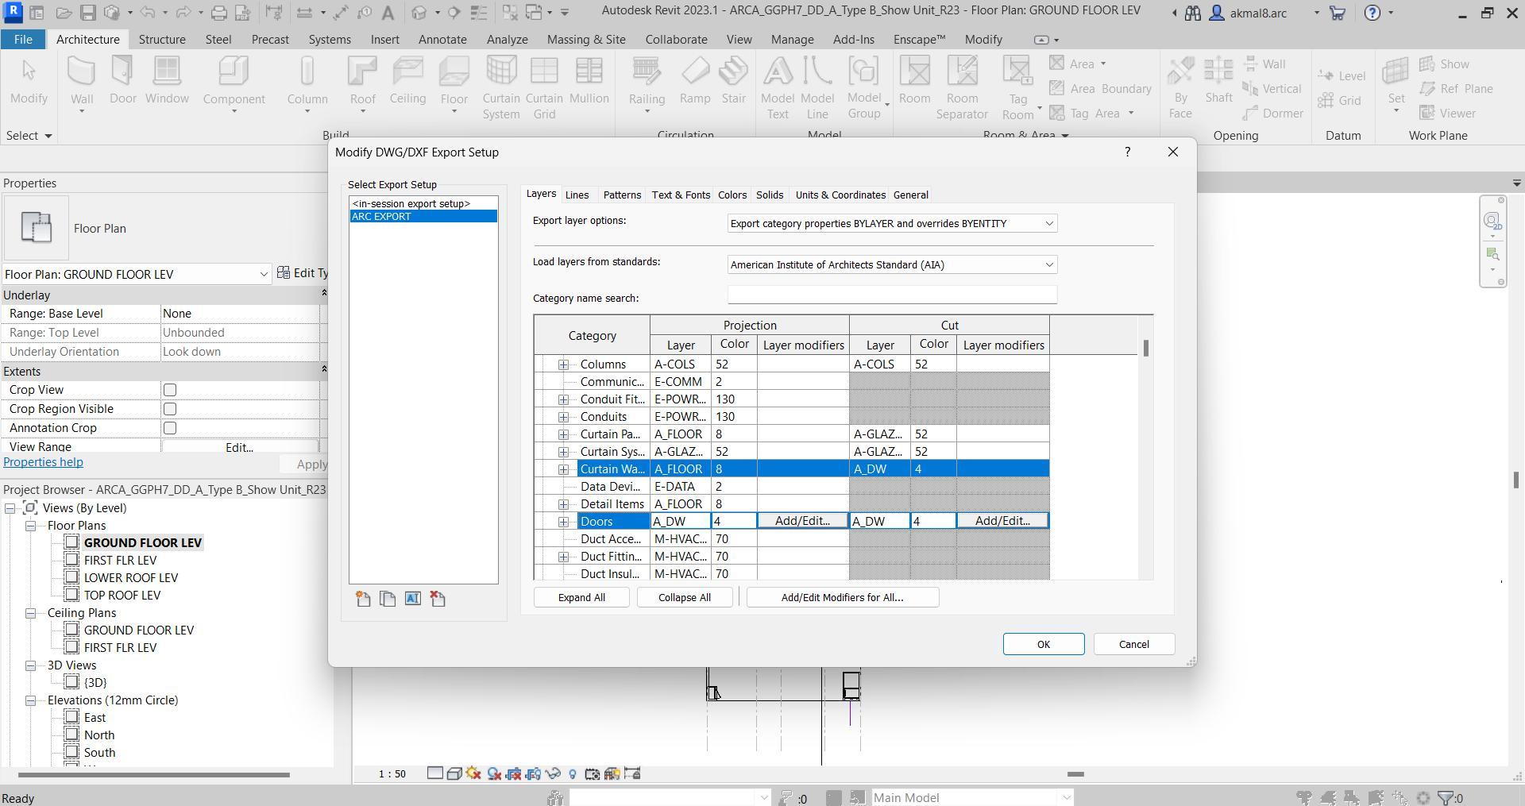The width and height of the screenshot is (1525, 806).
Task: Click the delete export setup icon
Action: point(438,600)
